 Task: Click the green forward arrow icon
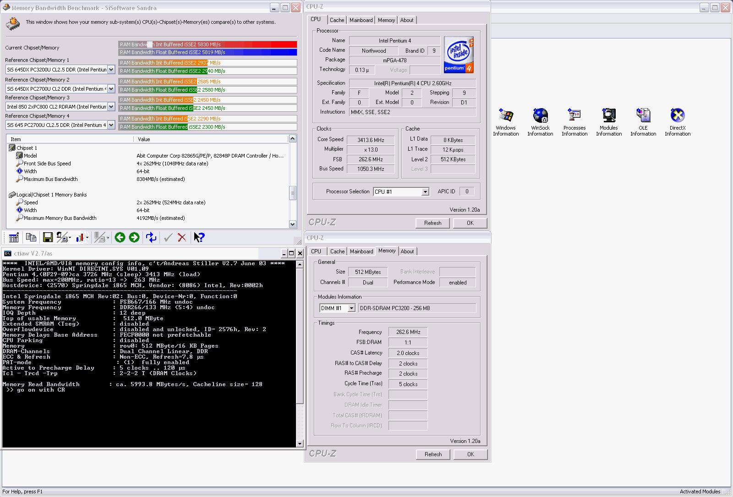(134, 237)
